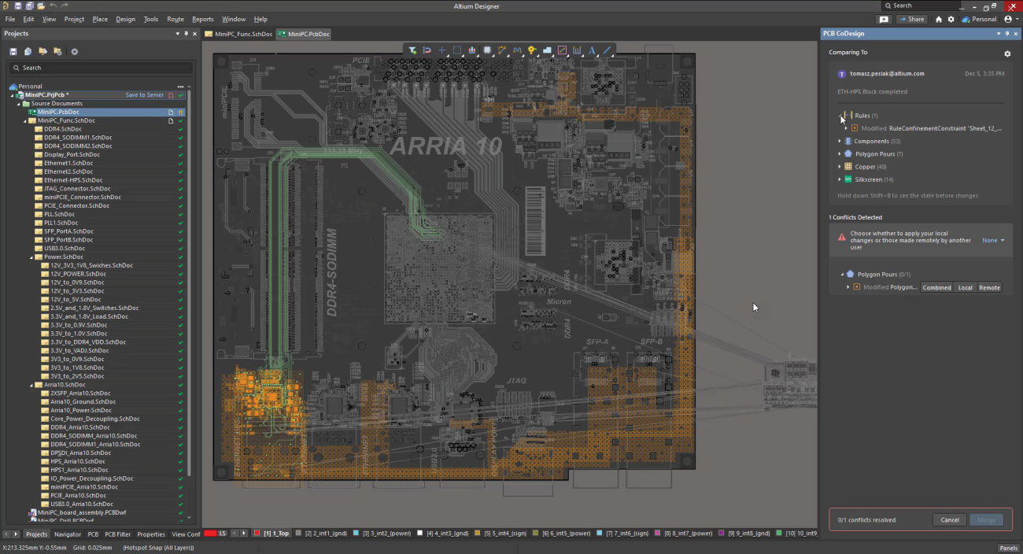Select the line drawing tool on the toolbar
The height and width of the screenshot is (554, 1023).
[607, 50]
